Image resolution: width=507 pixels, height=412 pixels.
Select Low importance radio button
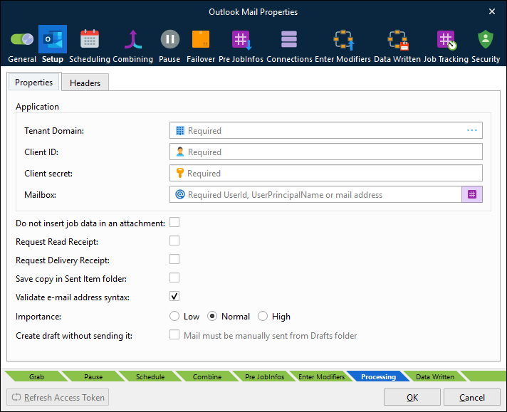[174, 316]
